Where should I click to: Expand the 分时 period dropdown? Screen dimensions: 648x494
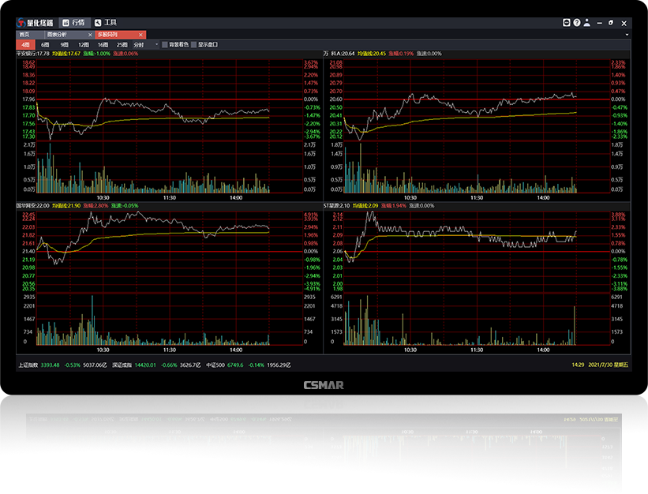pyautogui.click(x=155, y=45)
